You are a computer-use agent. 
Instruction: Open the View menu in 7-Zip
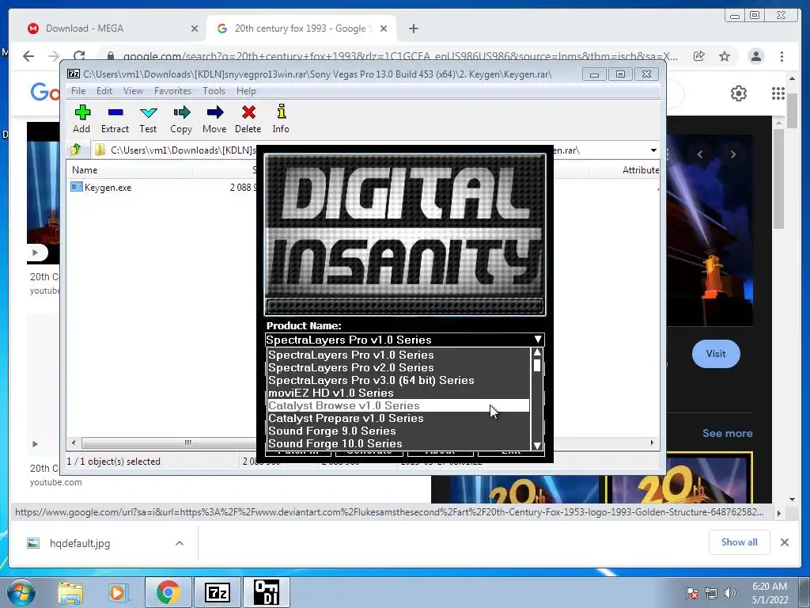click(x=133, y=91)
